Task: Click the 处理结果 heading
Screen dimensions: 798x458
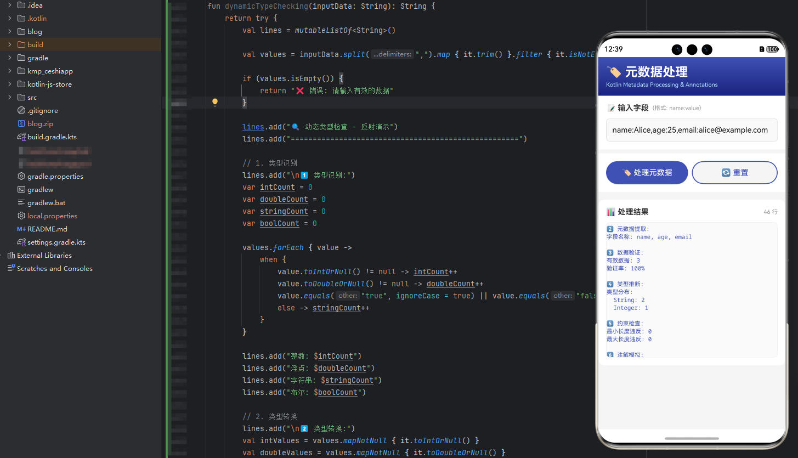Action: 633,212
